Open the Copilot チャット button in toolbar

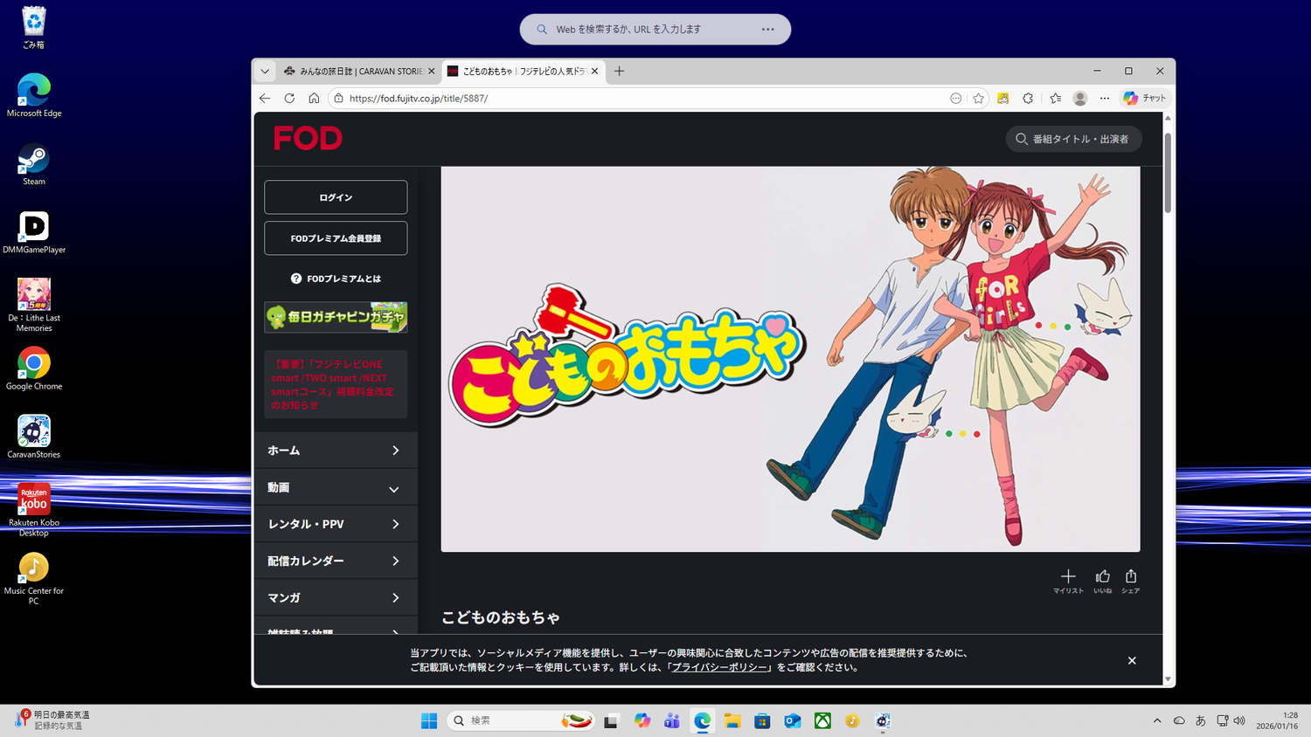[x=1145, y=99]
